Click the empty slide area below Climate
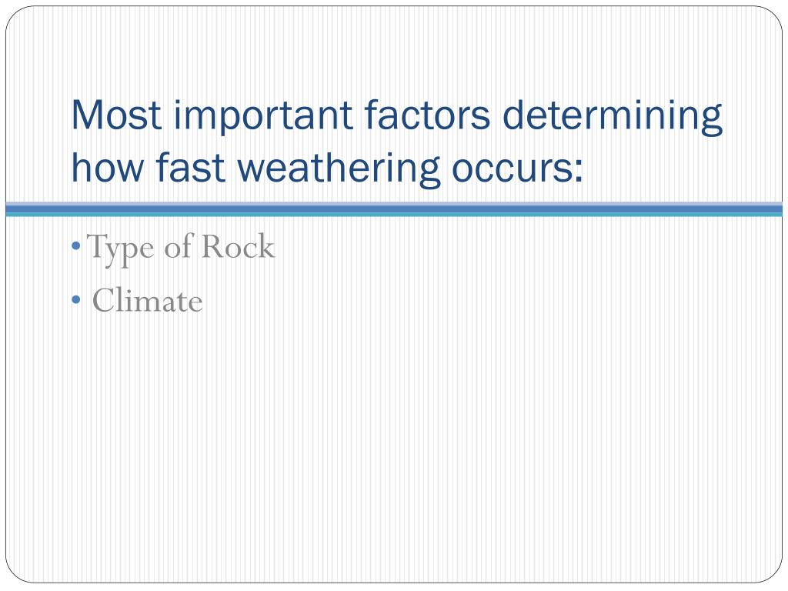Image resolution: width=788 pixels, height=591 pixels. tap(394, 442)
